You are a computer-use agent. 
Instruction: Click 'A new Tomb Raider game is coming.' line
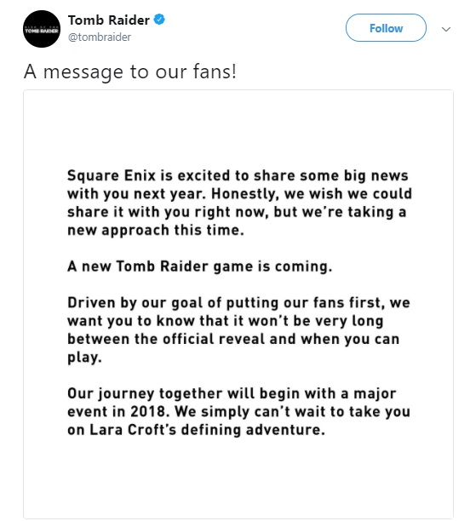pyautogui.click(x=200, y=266)
